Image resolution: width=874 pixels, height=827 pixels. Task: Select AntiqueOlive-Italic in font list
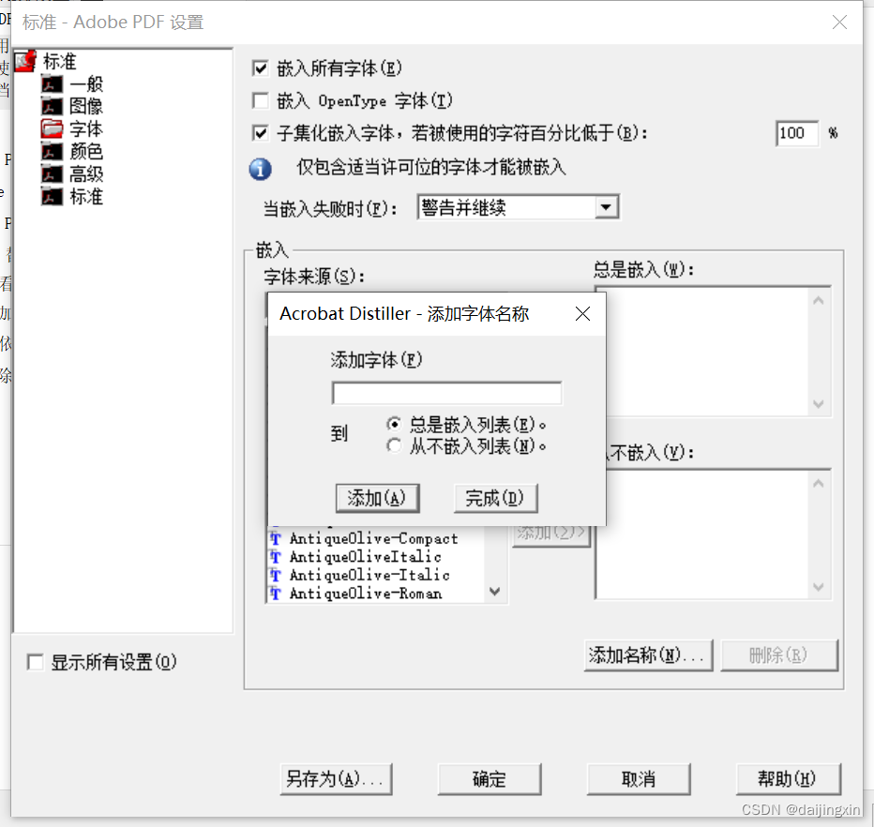[x=369, y=575]
